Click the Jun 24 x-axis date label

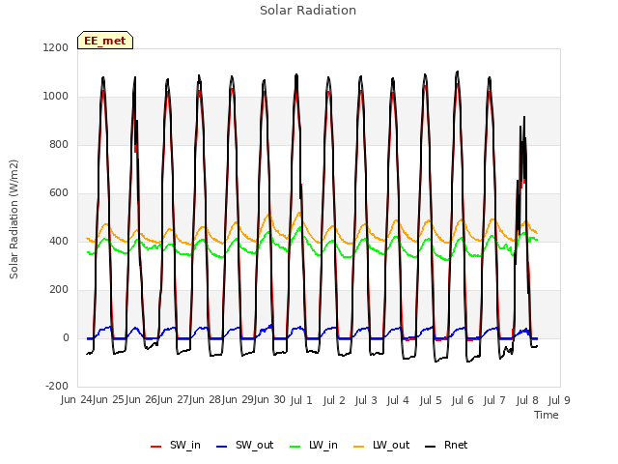(76, 399)
